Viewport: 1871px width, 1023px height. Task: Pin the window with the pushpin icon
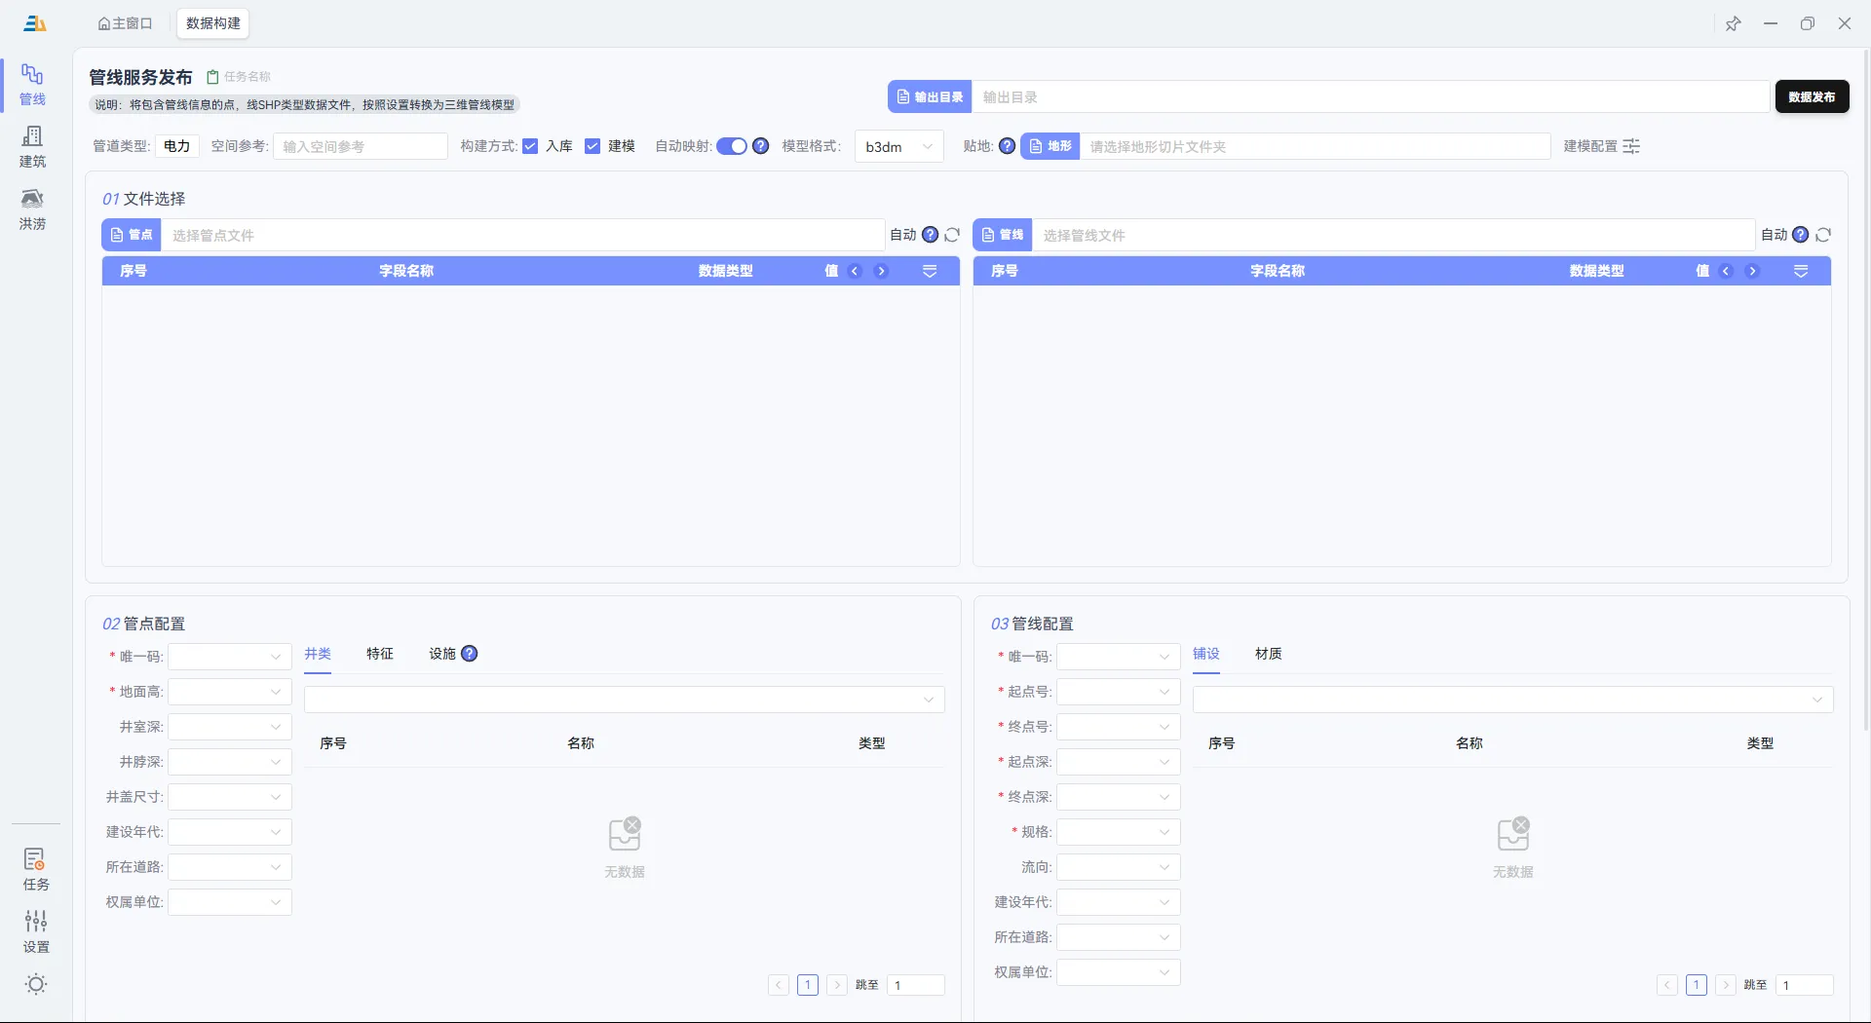coord(1733,24)
